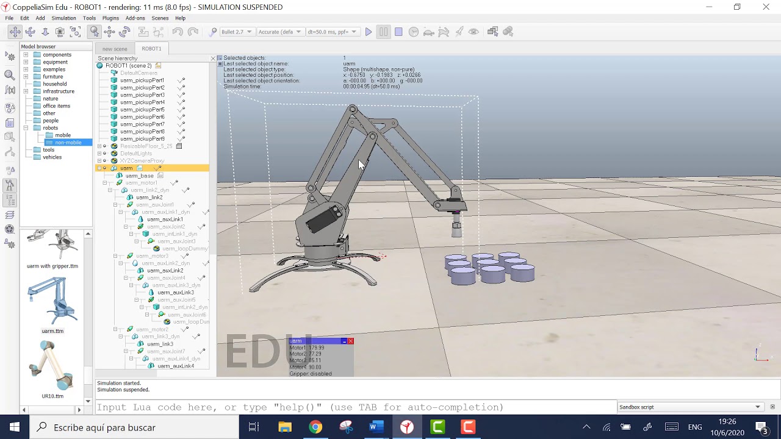Select the household folder
The image size is (781, 439).
pos(55,84)
